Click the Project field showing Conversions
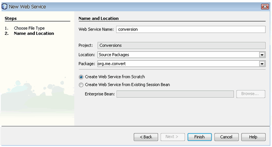 [x=181, y=45]
